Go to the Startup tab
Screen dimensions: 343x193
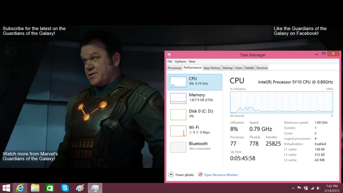[227, 68]
